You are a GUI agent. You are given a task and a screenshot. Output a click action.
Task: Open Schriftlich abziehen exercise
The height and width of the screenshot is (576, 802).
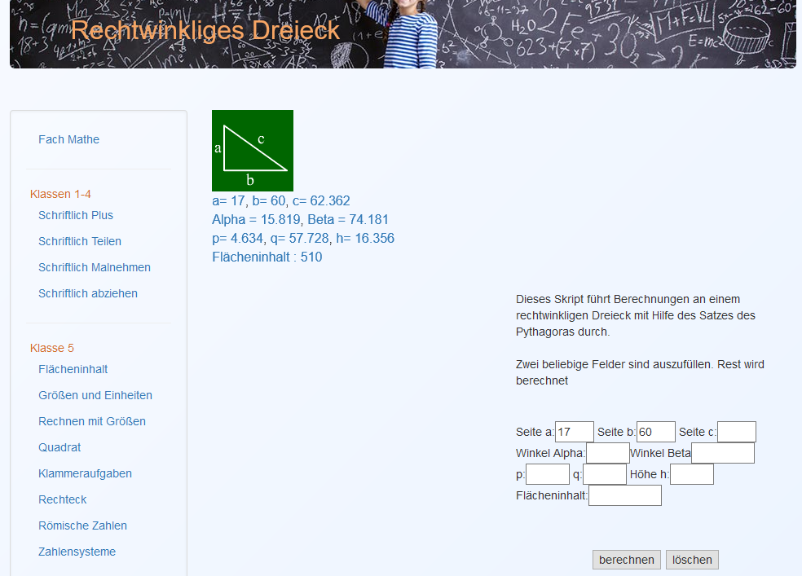pyautogui.click(x=88, y=293)
